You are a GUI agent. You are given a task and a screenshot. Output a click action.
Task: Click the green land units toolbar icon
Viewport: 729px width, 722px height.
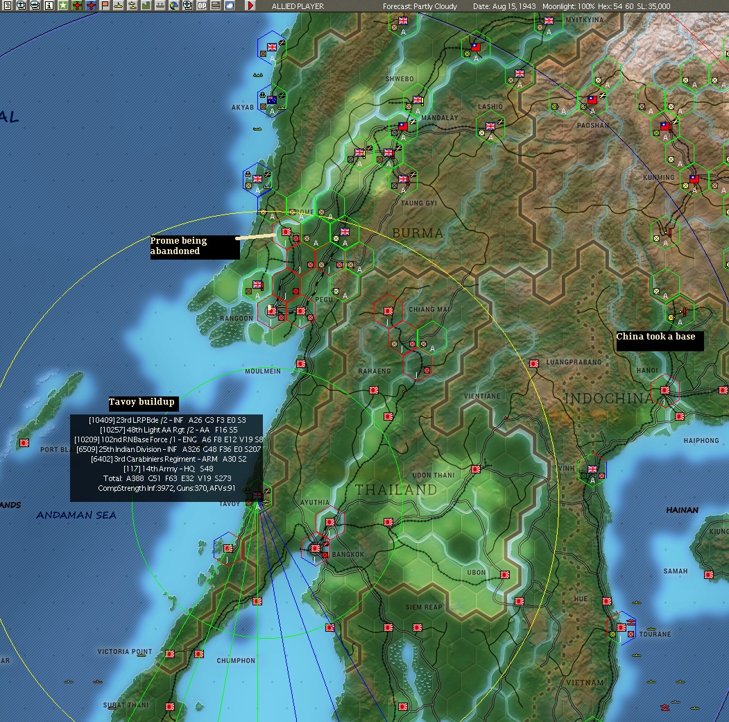pyautogui.click(x=146, y=6)
